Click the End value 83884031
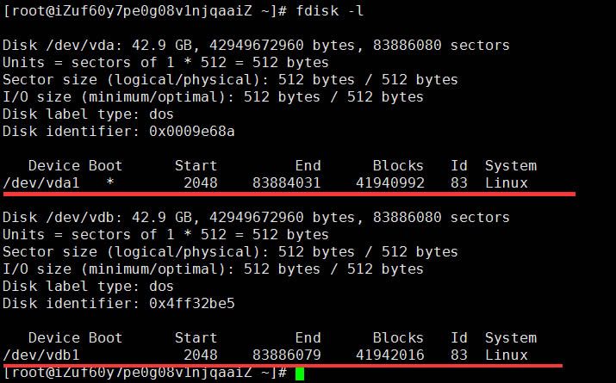The height and width of the screenshot is (383, 616). click(286, 182)
